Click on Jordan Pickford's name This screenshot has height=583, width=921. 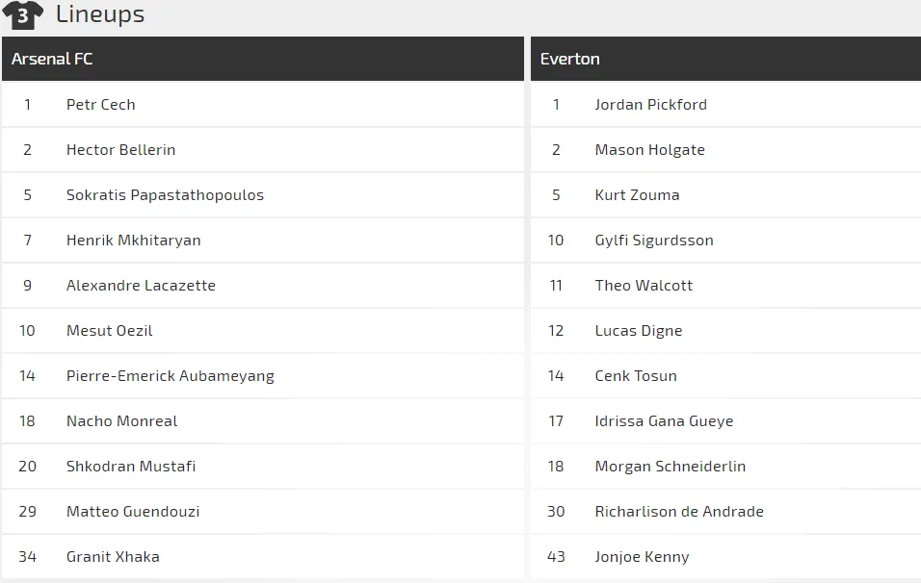(650, 105)
